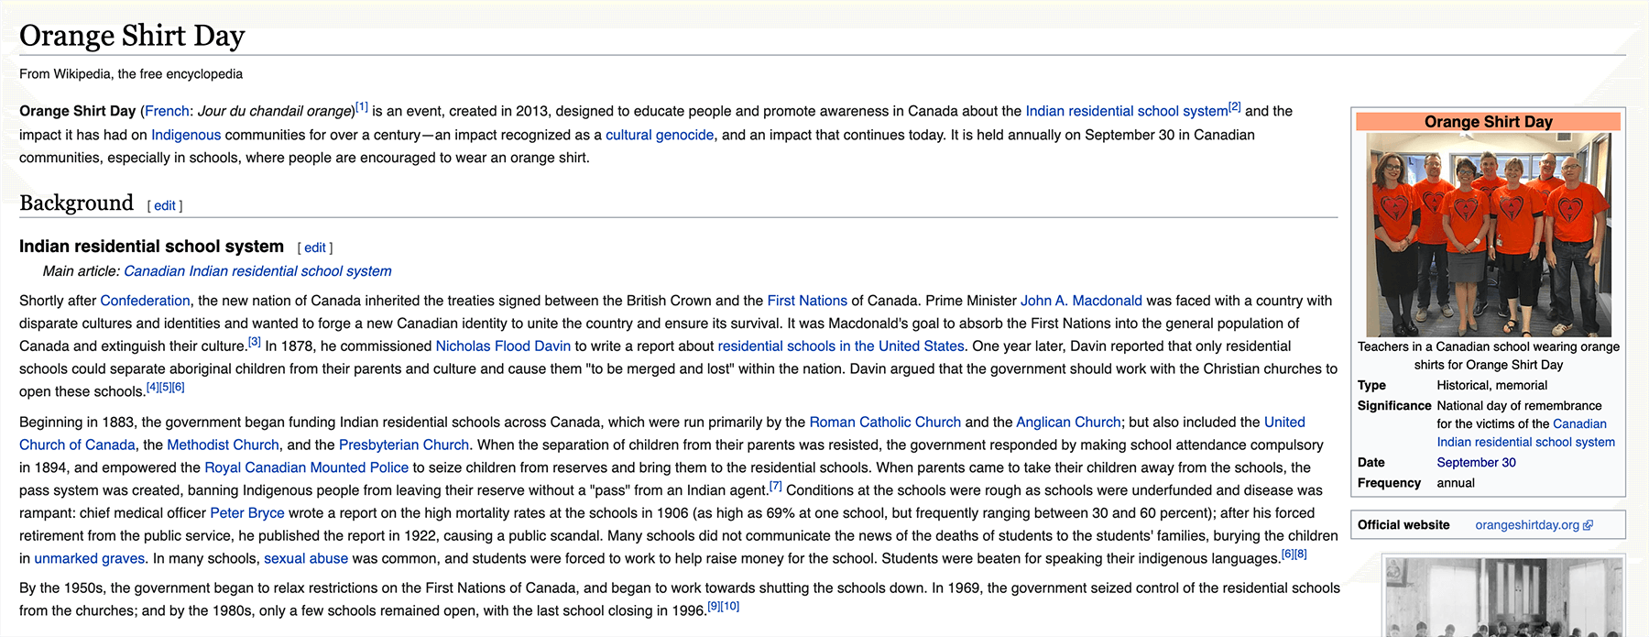The image size is (1649, 637).
Task: Open citation [1] after chandail orange
Action: 362,107
